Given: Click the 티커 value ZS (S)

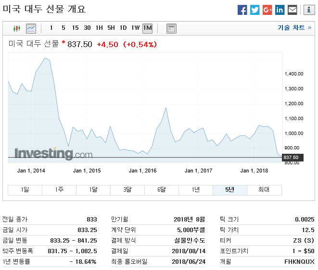Looking at the screenshot, I should (304, 240).
